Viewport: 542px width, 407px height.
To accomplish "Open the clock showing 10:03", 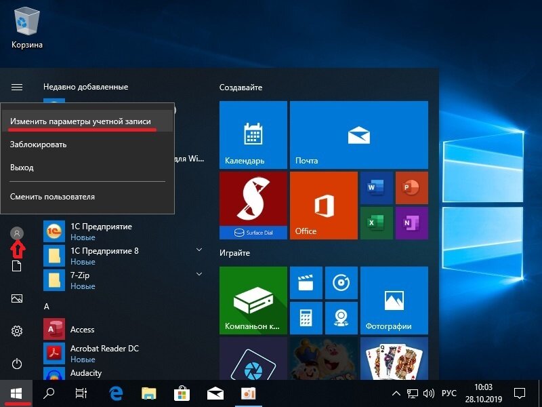I will click(483, 393).
